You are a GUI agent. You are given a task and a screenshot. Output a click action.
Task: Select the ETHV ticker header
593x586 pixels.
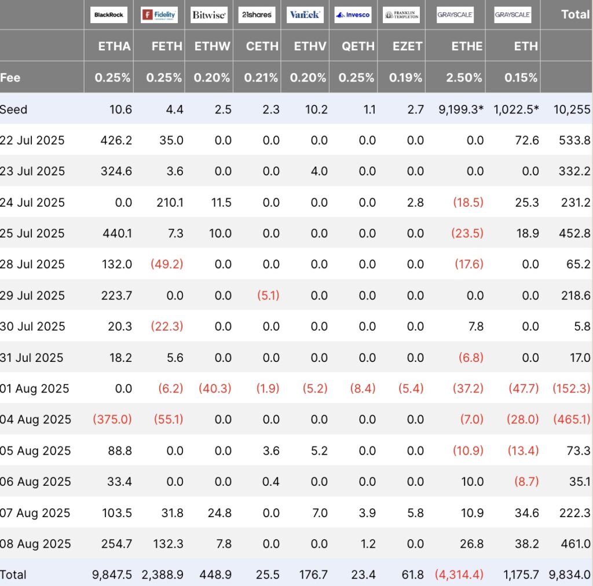coord(310,46)
